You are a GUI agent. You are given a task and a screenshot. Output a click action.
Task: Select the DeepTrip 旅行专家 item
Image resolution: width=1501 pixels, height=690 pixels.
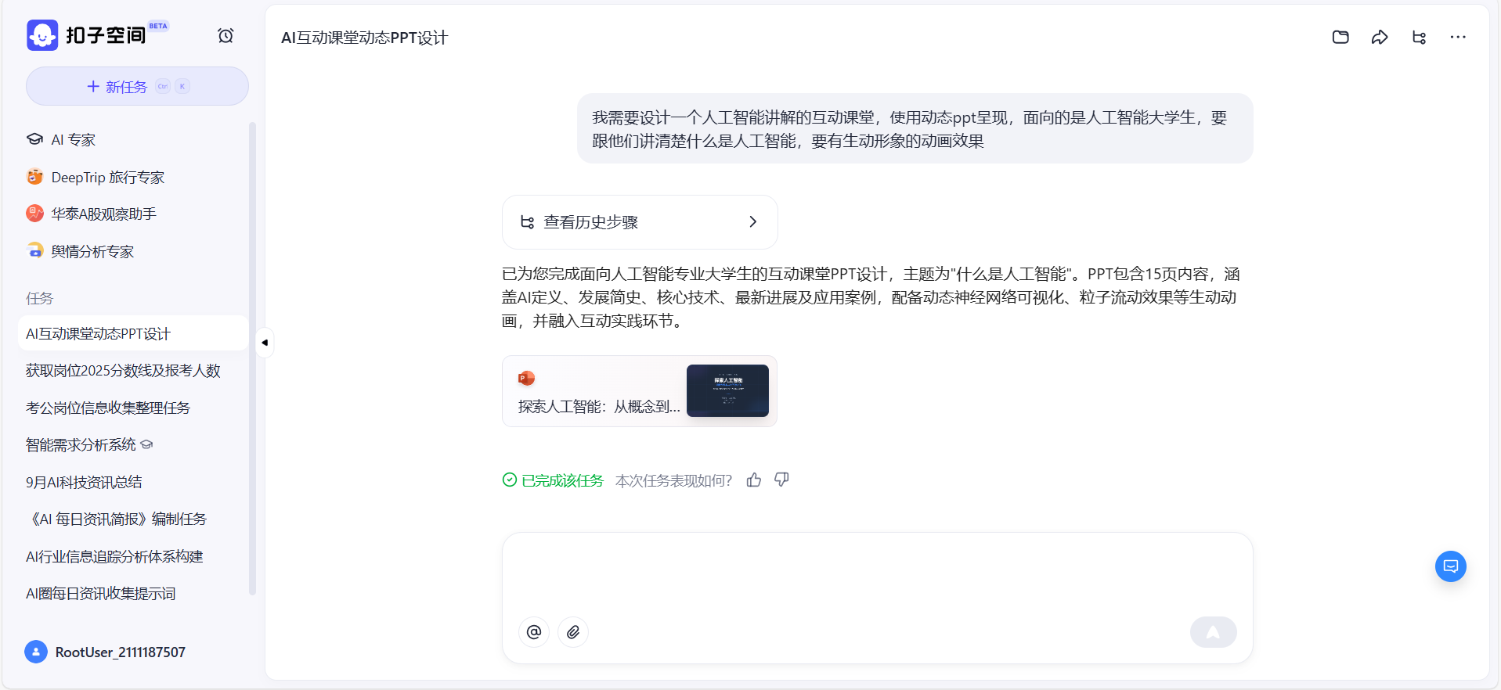107,178
